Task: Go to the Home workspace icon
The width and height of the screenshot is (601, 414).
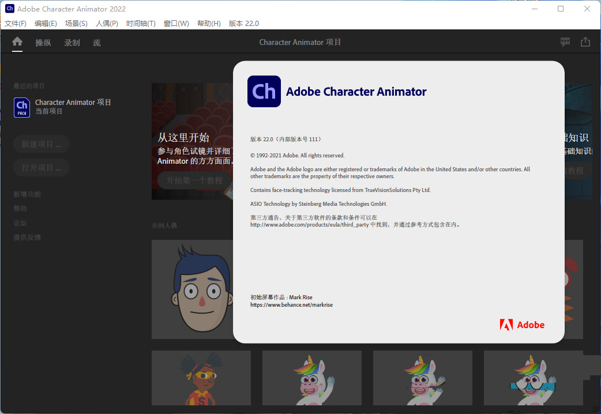Action: [x=17, y=42]
